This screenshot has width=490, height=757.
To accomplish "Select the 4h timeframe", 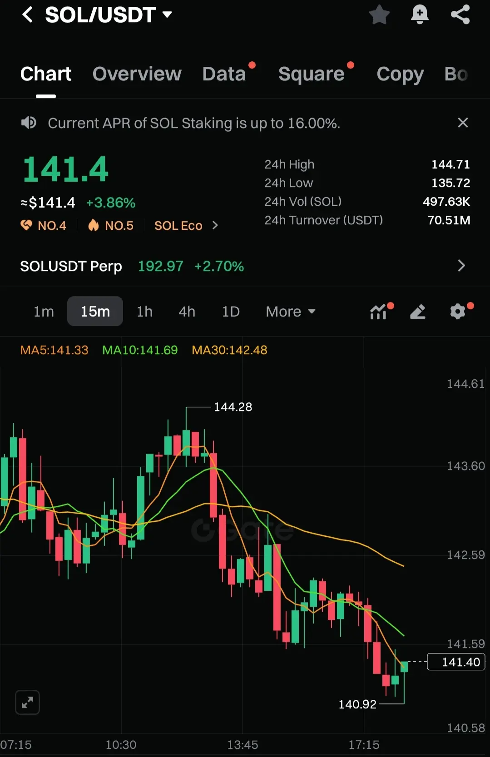I will tap(187, 312).
